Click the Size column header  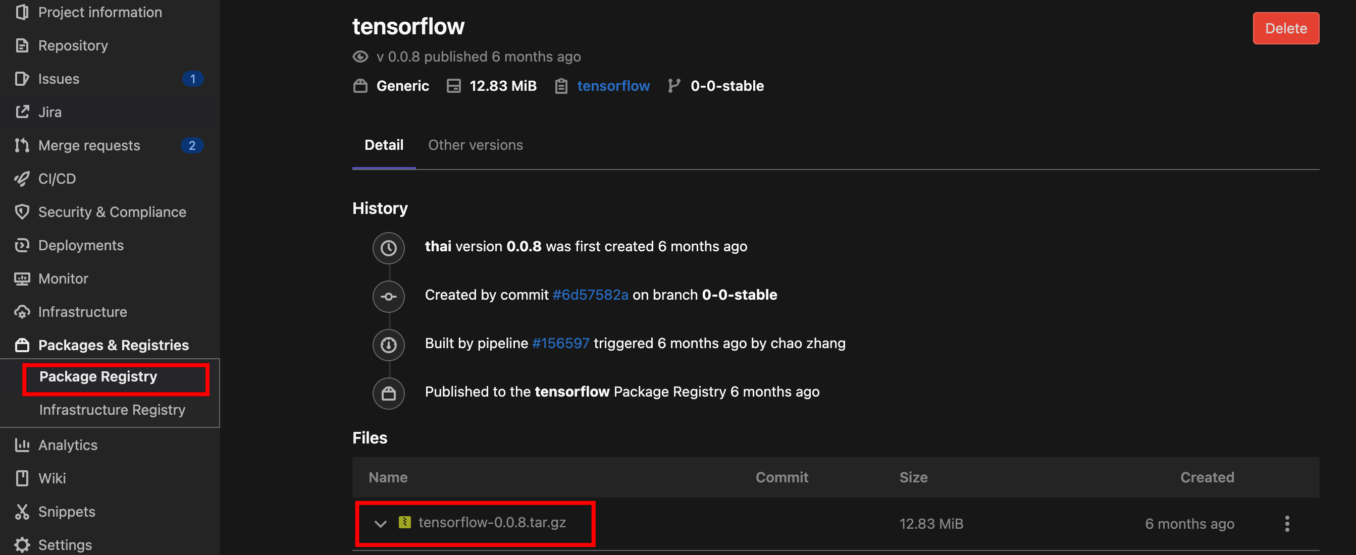(913, 477)
